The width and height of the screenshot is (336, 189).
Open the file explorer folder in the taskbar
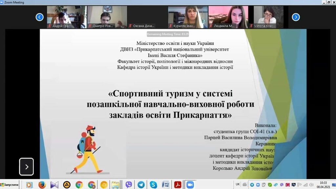[x=115, y=185]
